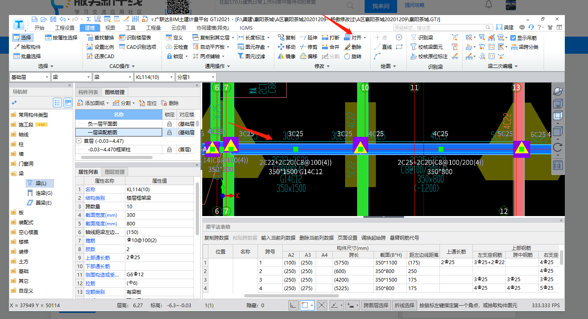Viewport: 588px width, 319px height.
Task: Expand the 对齐 align dropdown
Action: [365, 37]
